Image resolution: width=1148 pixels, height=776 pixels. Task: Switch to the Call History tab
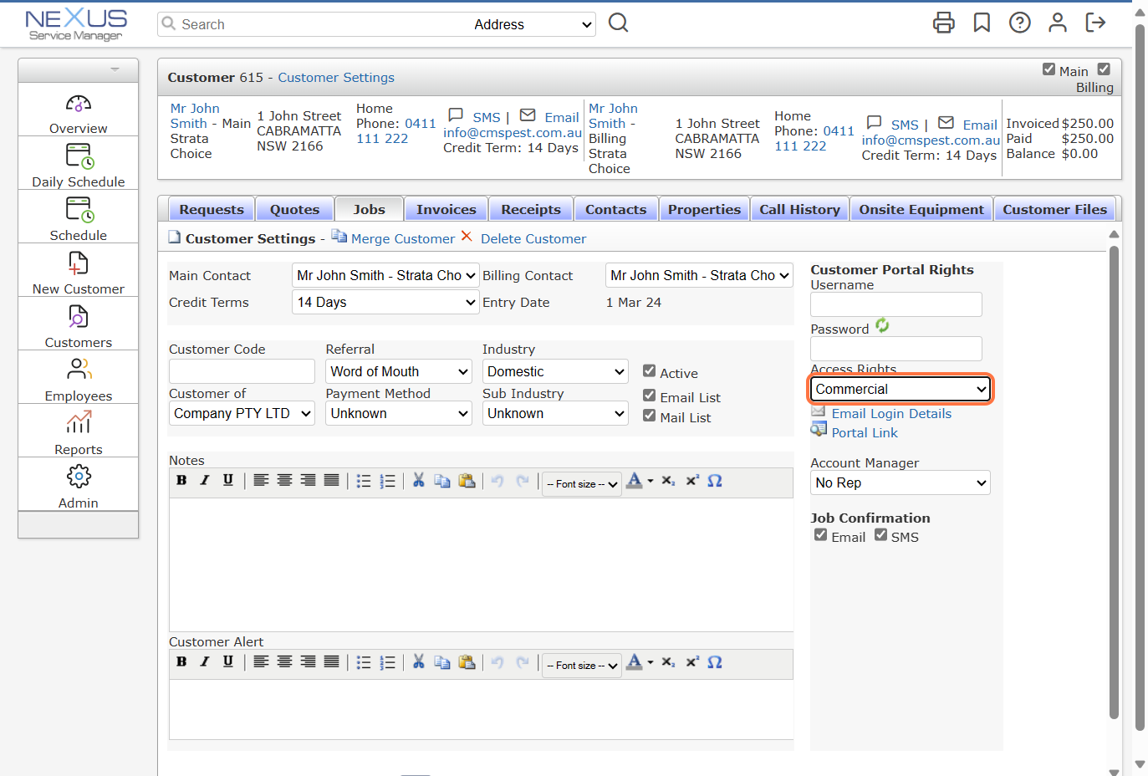[799, 209]
